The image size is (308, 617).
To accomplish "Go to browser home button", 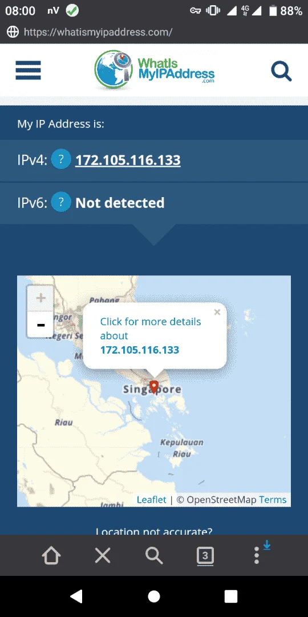I will point(51,556).
